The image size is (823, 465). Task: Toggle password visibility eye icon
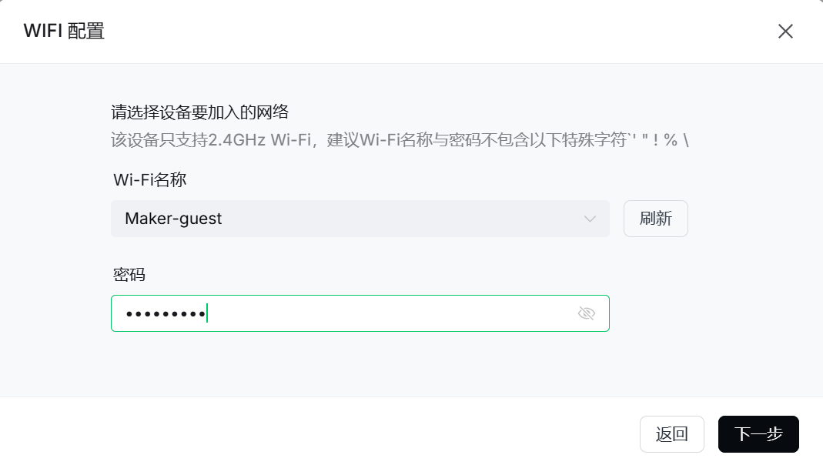pyautogui.click(x=587, y=313)
